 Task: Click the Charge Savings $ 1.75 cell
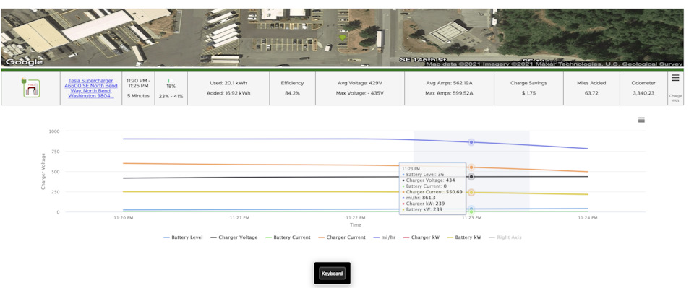(x=528, y=88)
